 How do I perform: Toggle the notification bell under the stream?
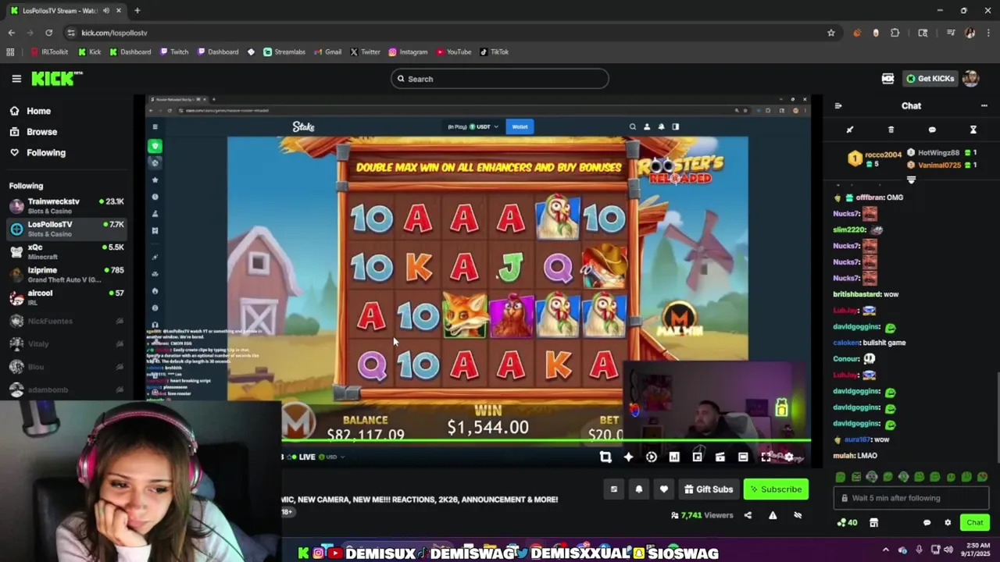(x=638, y=489)
